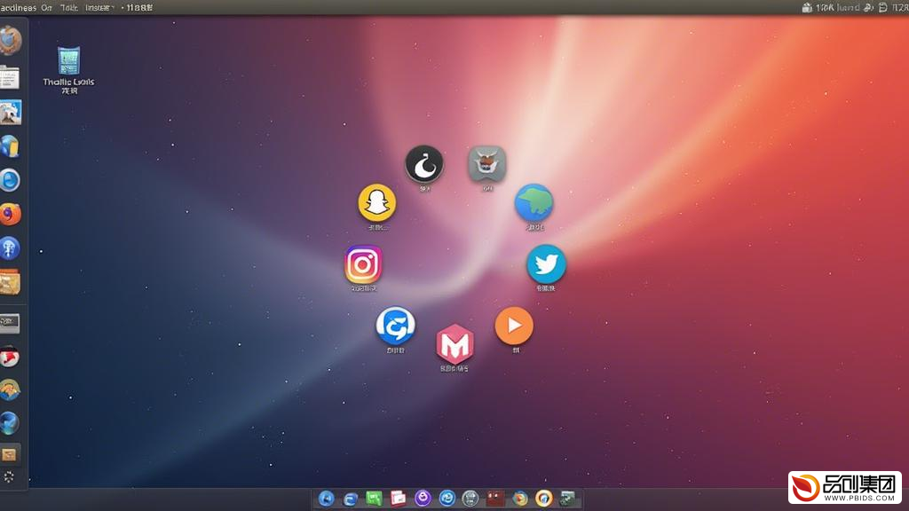Open the Thallic Lonis desktop file
909x511 pixels.
(x=68, y=69)
